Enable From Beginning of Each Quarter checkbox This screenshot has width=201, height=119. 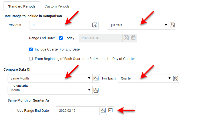[x=31, y=59]
